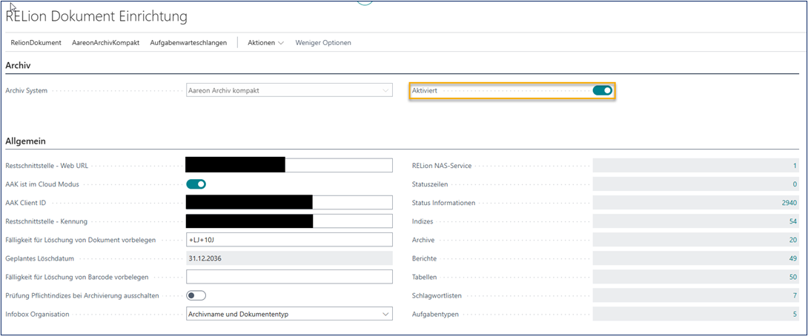Screen dimensions: 808x336
Task: Open the AareonArchivKompakt menu item
Action: click(105, 43)
